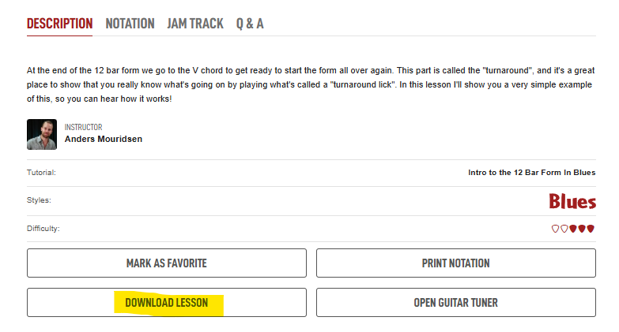Click the third filled difficulty pick icon
Screen dimensions: 619x332
pos(573,229)
